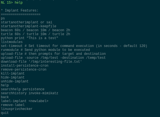Image resolution: width=160 pixels, height=117 pixels.
Task: Click the 'set-timeout' command description line
Action: pyautogui.click(x=74, y=46)
